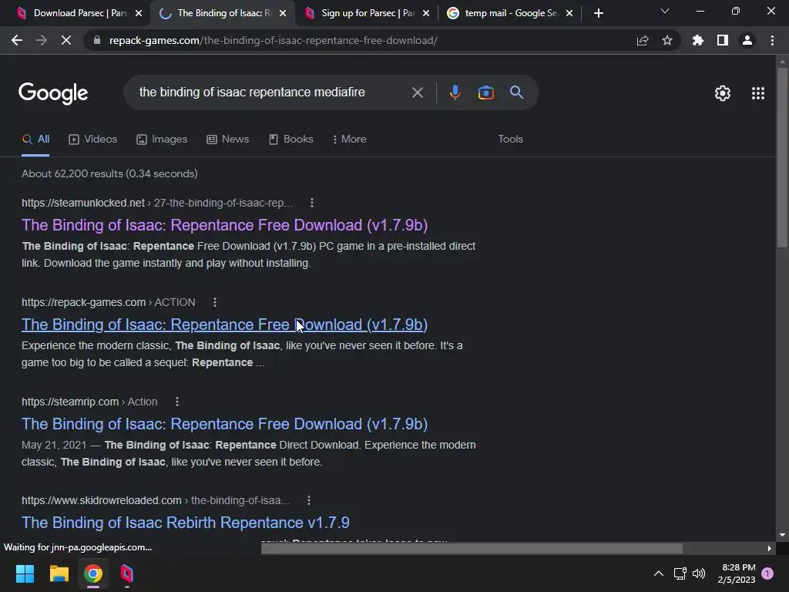Search by image with camera icon
This screenshot has width=789, height=592.
coord(485,92)
